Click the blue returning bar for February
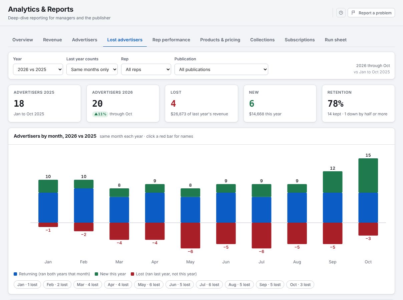The width and height of the screenshot is (403, 300). coord(84,206)
